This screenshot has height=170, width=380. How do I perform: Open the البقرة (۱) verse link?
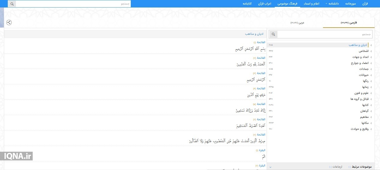pos(260,150)
